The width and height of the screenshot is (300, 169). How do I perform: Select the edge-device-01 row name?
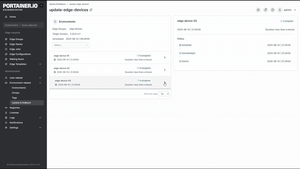click(61, 56)
